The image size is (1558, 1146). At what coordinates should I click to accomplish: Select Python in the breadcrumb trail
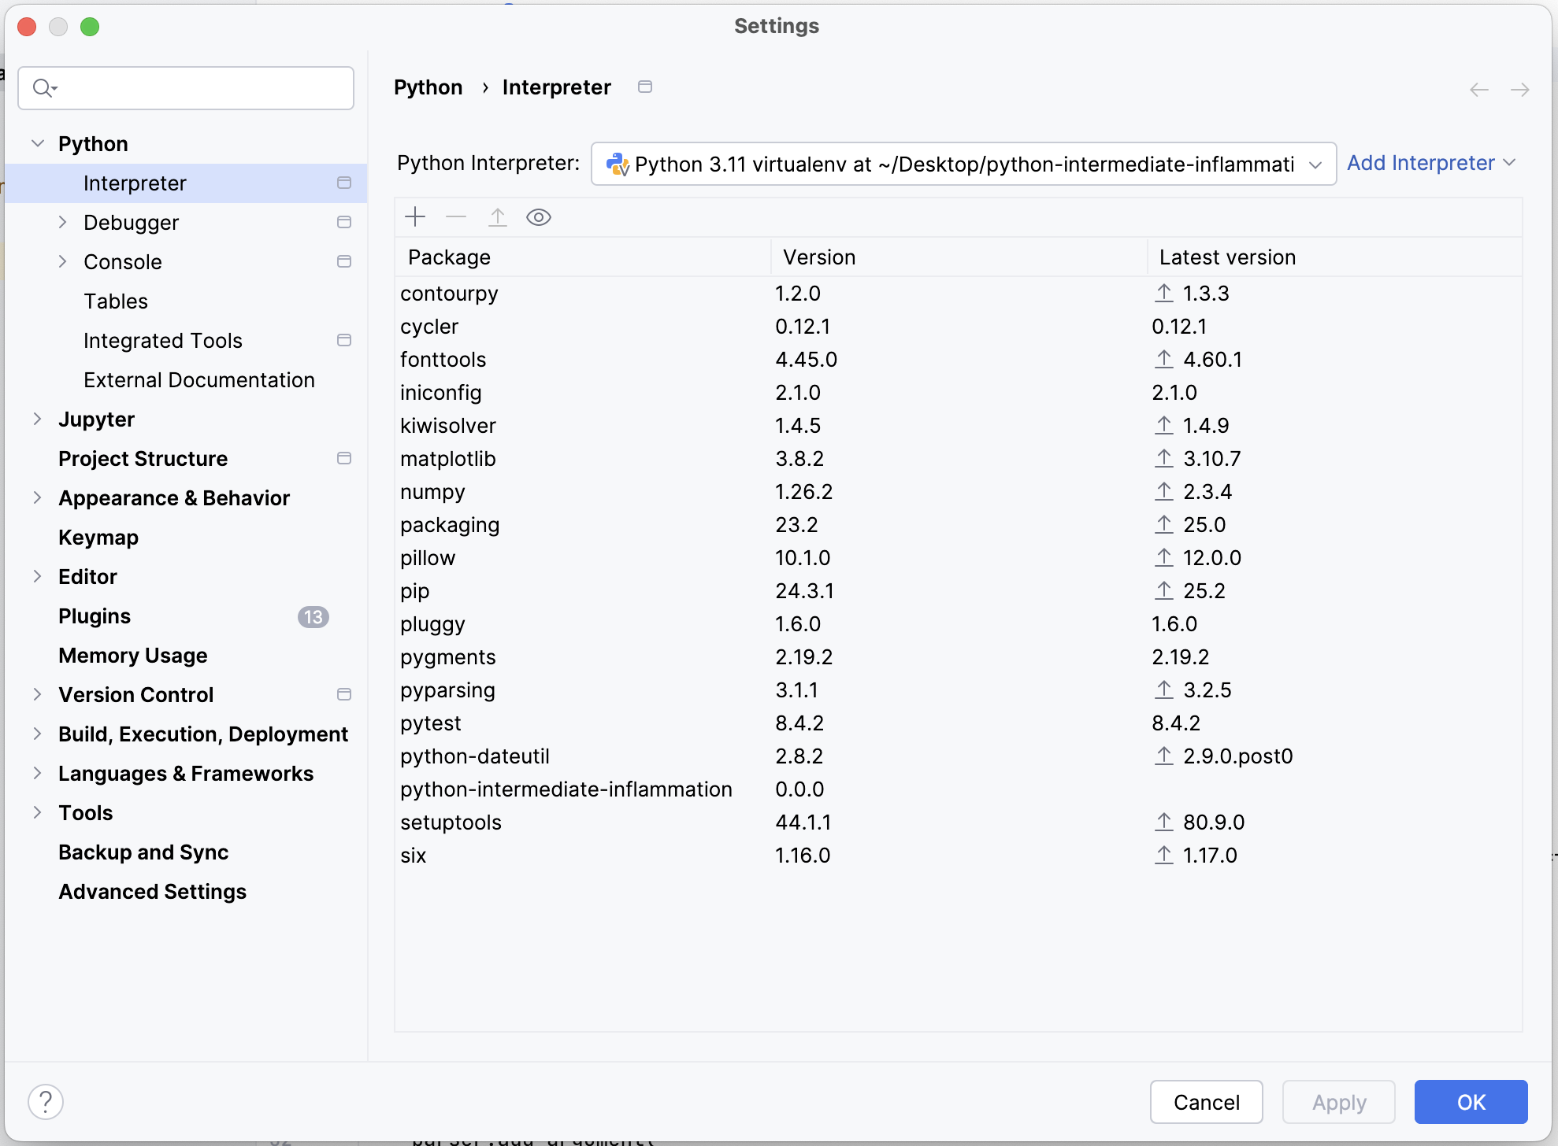click(428, 87)
